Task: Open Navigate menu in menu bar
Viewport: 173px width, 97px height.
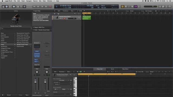Action: (x=29, y=1)
